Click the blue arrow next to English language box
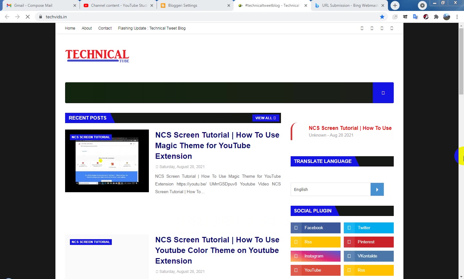The height and width of the screenshot is (279, 464). tap(377, 189)
